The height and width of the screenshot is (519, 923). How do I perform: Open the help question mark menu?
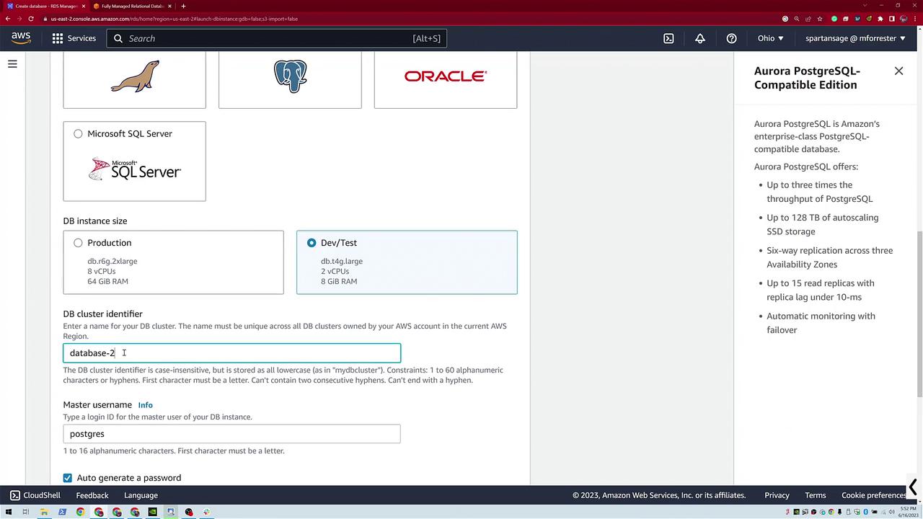(x=731, y=38)
